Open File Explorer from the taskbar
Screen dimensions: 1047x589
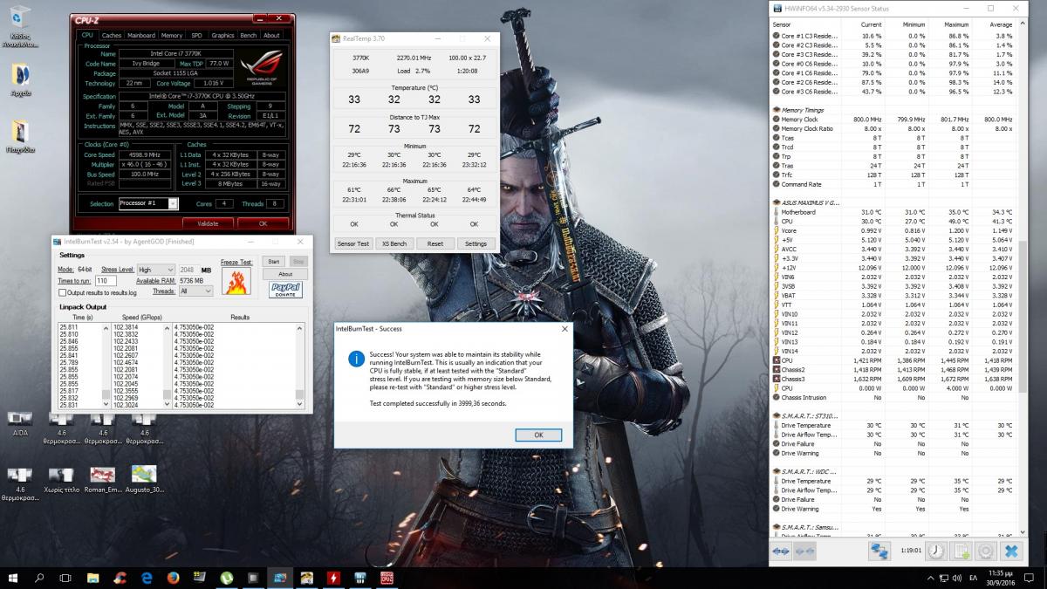(x=93, y=578)
